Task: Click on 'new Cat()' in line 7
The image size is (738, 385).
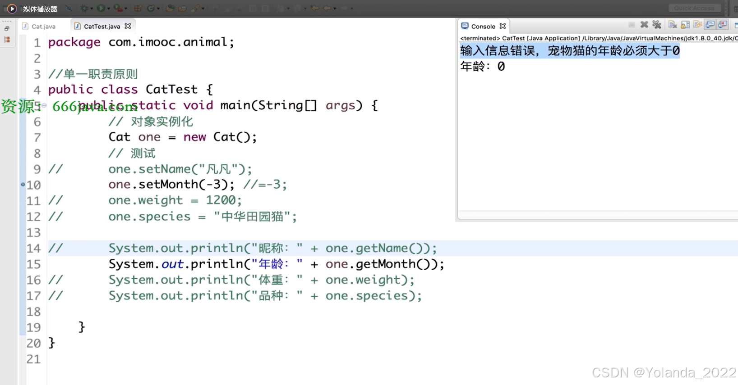Action: tap(217, 137)
